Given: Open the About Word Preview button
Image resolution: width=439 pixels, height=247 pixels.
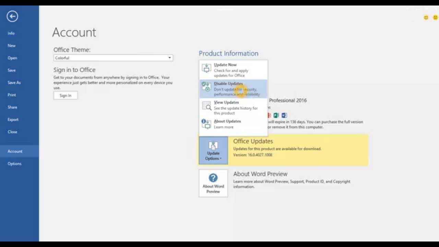Looking at the screenshot, I should click(x=213, y=183).
